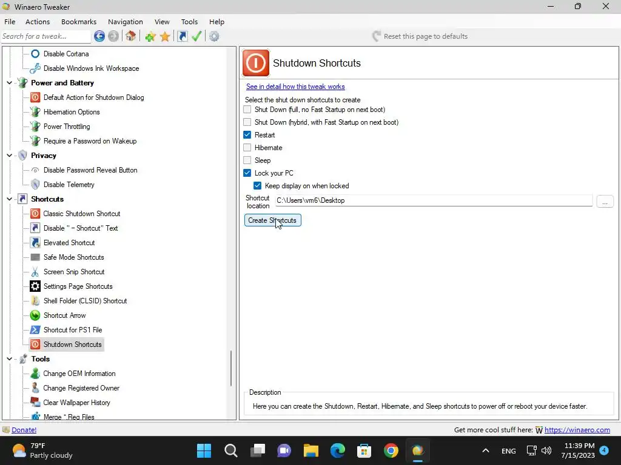Viewport: 621px width, 465px height.
Task: Click the tree panel vertical scrollbar
Action: 231,368
